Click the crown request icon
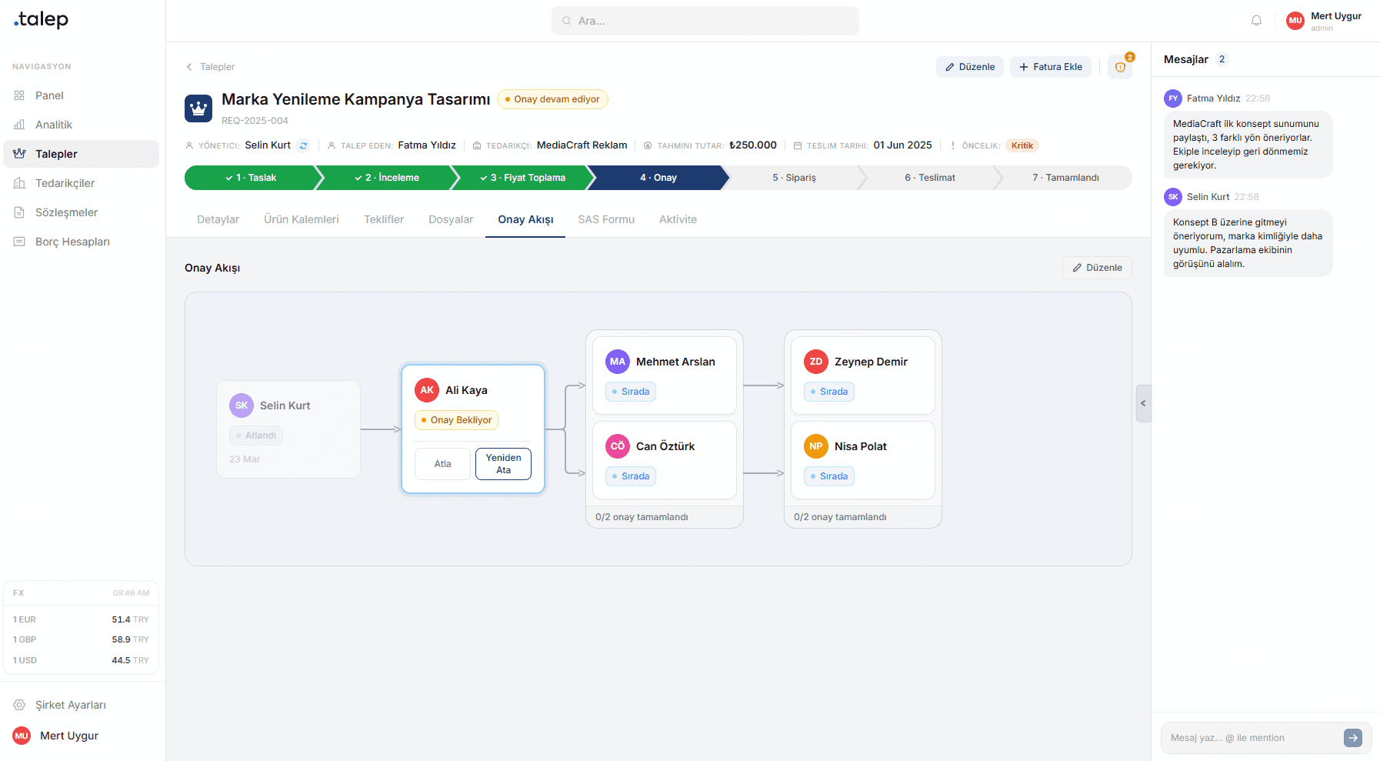This screenshot has height=761, width=1380. click(x=198, y=108)
